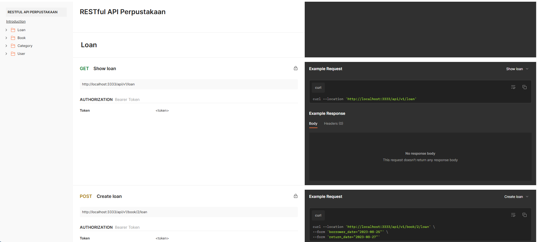The height and width of the screenshot is (242, 537).
Task: Switch to the Headers (0) tab
Action: tap(333, 124)
